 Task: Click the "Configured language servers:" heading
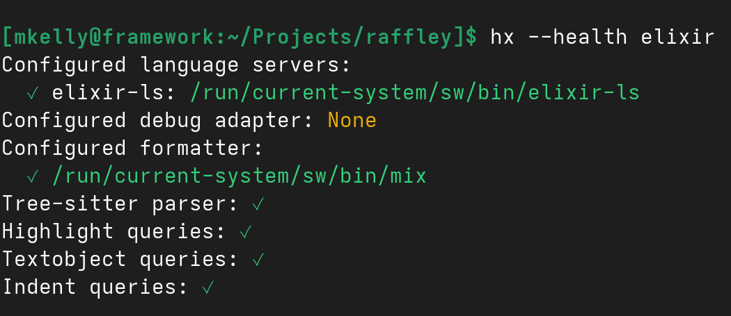point(175,65)
